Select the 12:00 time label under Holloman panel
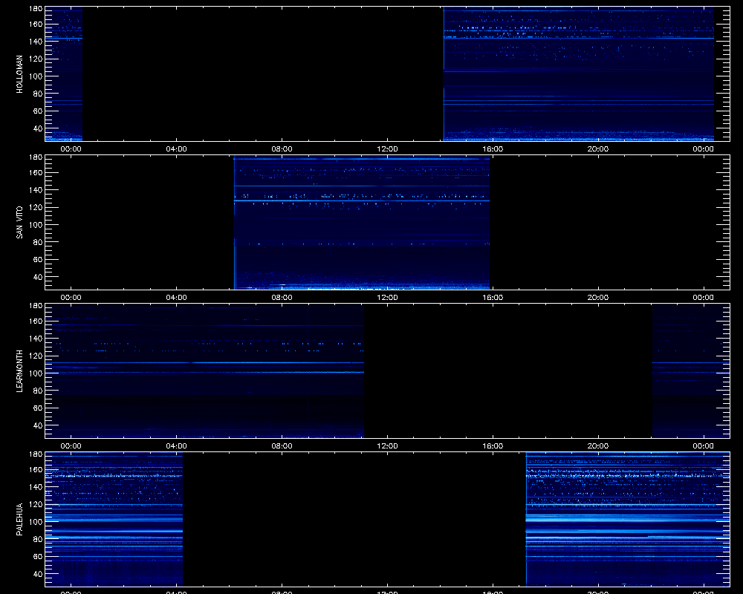 point(387,148)
